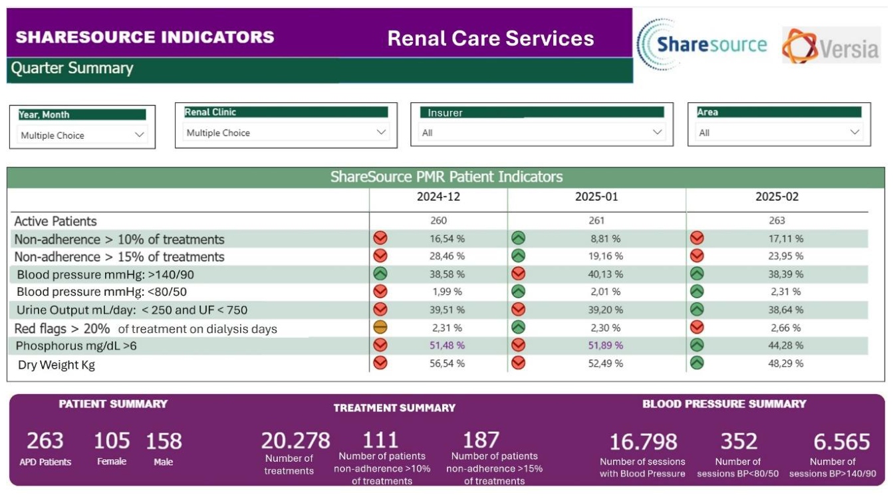Image resolution: width=893 pixels, height=499 pixels.
Task: Click the 263 APD Patients card
Action: (x=45, y=447)
